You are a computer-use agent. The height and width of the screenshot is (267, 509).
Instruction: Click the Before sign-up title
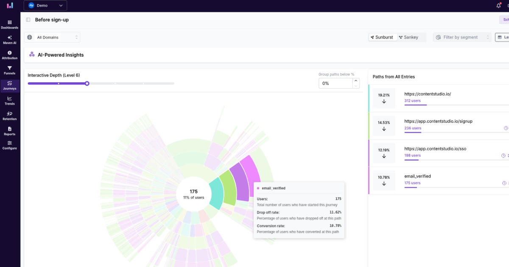(x=52, y=20)
